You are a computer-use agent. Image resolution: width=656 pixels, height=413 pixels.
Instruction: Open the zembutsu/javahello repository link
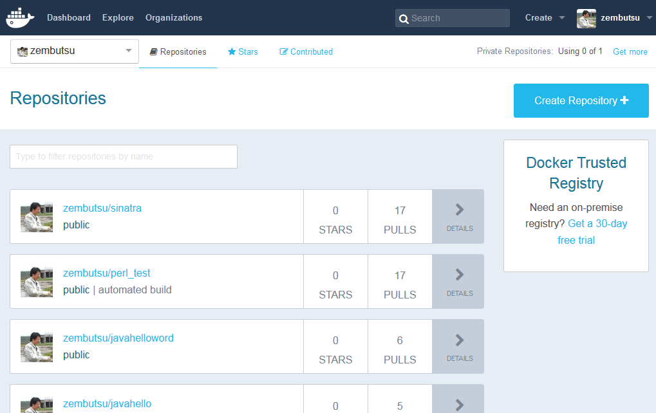pos(107,403)
